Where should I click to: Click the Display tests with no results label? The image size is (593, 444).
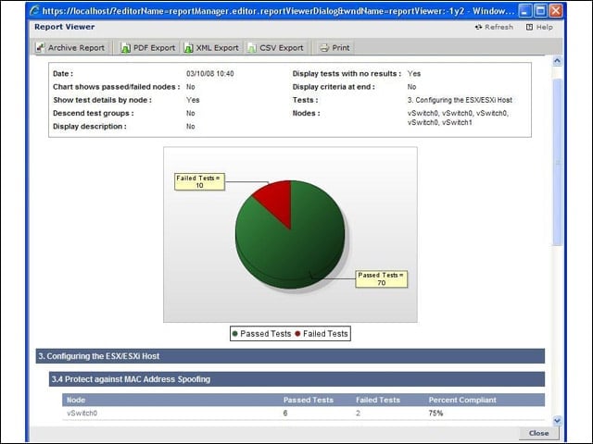coord(347,74)
